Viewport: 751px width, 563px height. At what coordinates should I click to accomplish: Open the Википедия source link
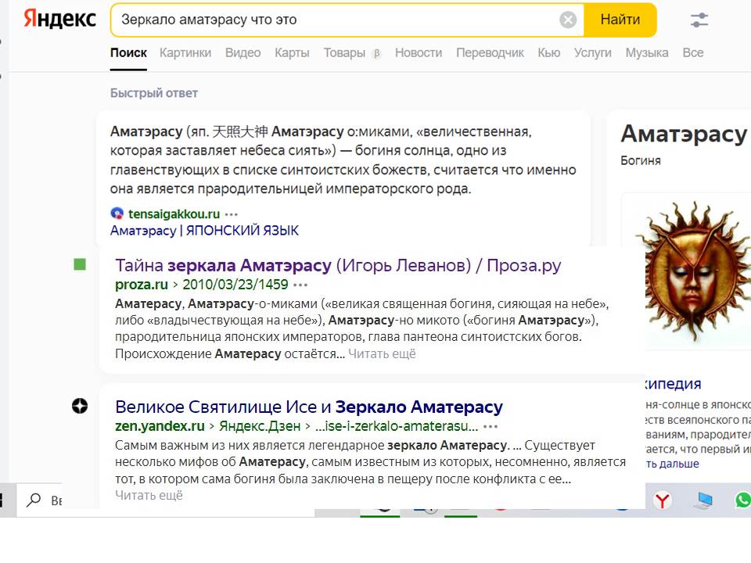coord(673,384)
